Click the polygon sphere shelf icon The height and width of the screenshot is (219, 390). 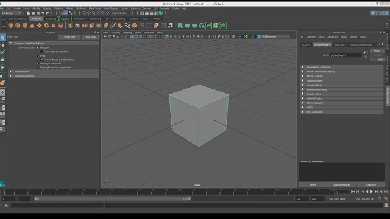(x=11, y=26)
